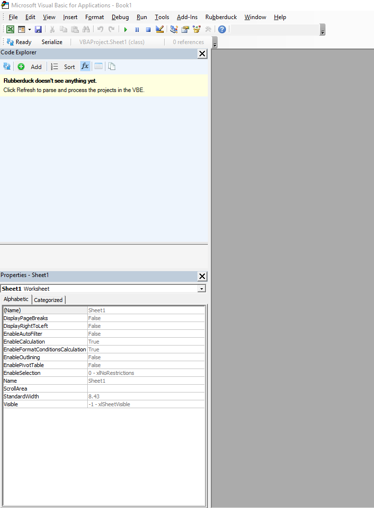The width and height of the screenshot is (374, 508).
Task: Open the Object Browser icon
Action: 197,29
